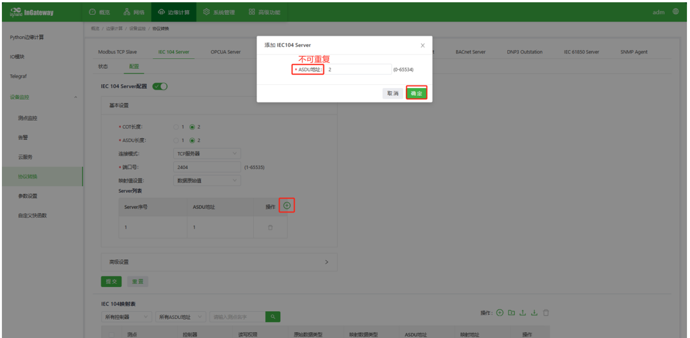The image size is (690, 338).
Task: Add a mapping entry via the 映射表 plus icon
Action: tap(500, 313)
